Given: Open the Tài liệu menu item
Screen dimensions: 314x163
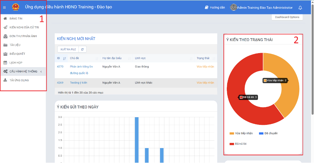Looking at the screenshot, I should pyautogui.click(x=15, y=45).
